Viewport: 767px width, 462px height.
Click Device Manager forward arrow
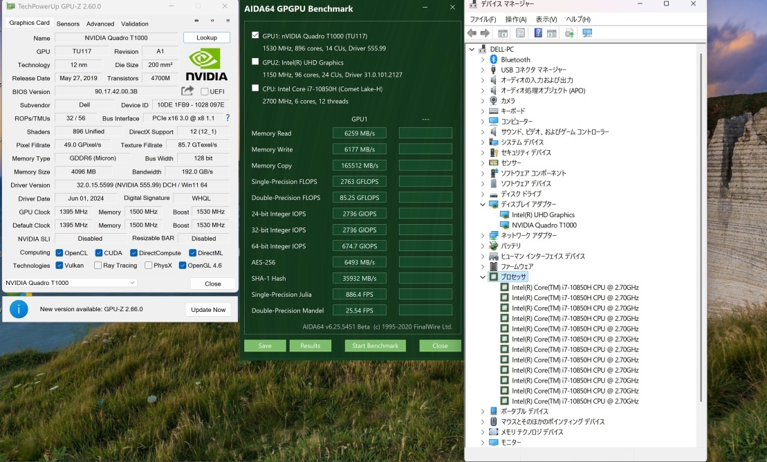[485, 33]
